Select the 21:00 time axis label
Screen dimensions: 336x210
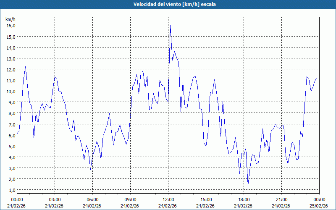(281, 199)
